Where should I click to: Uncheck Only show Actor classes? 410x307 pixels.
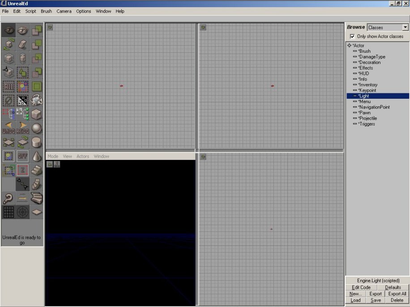tap(352, 36)
